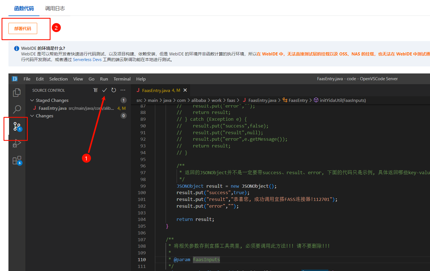
Task: Open the Help menu
Action: [141, 79]
